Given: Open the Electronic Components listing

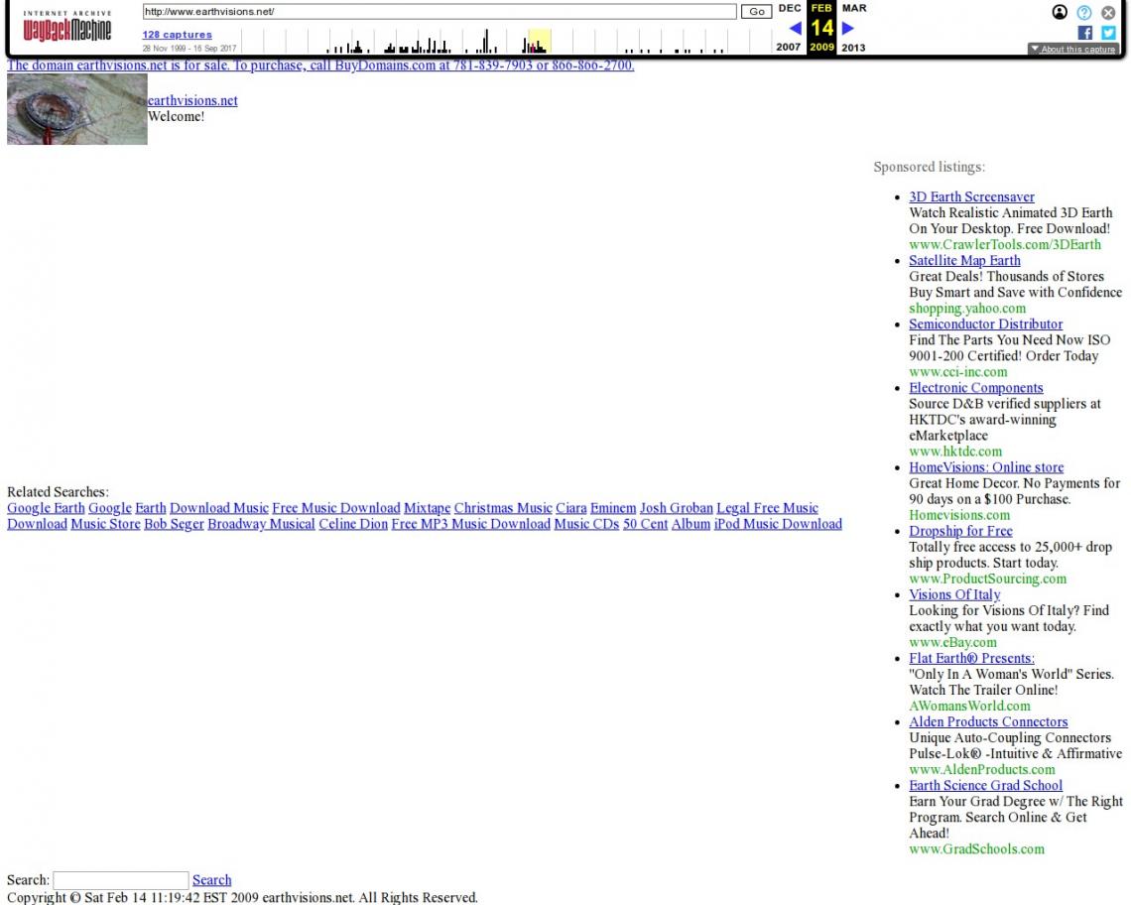Looking at the screenshot, I should coord(976,388).
